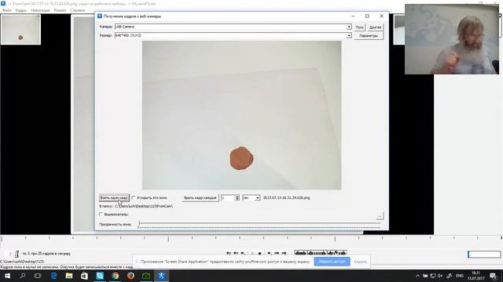Open Windows Start menu

pos(7,276)
